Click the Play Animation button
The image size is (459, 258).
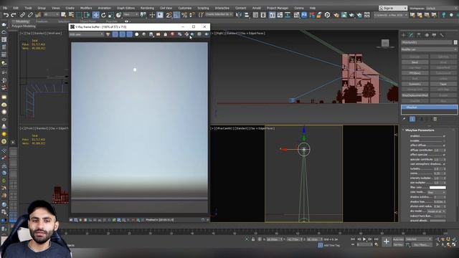click(364, 239)
